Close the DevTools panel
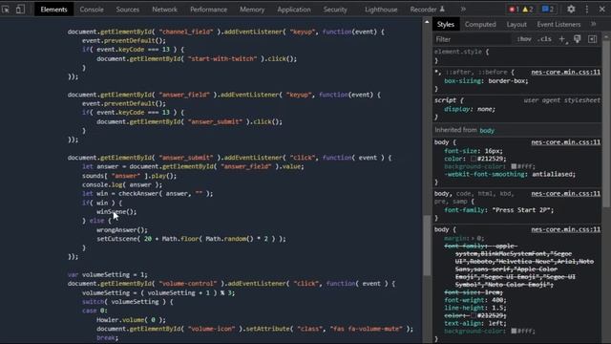Image resolution: width=611 pixels, height=344 pixels. (602, 9)
